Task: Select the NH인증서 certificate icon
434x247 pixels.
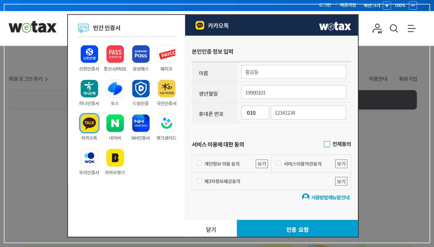Action: pyautogui.click(x=141, y=123)
